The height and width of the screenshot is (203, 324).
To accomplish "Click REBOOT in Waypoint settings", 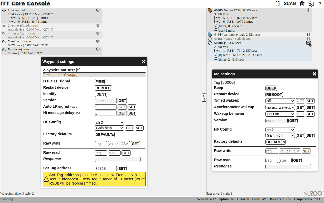I will (103, 88).
